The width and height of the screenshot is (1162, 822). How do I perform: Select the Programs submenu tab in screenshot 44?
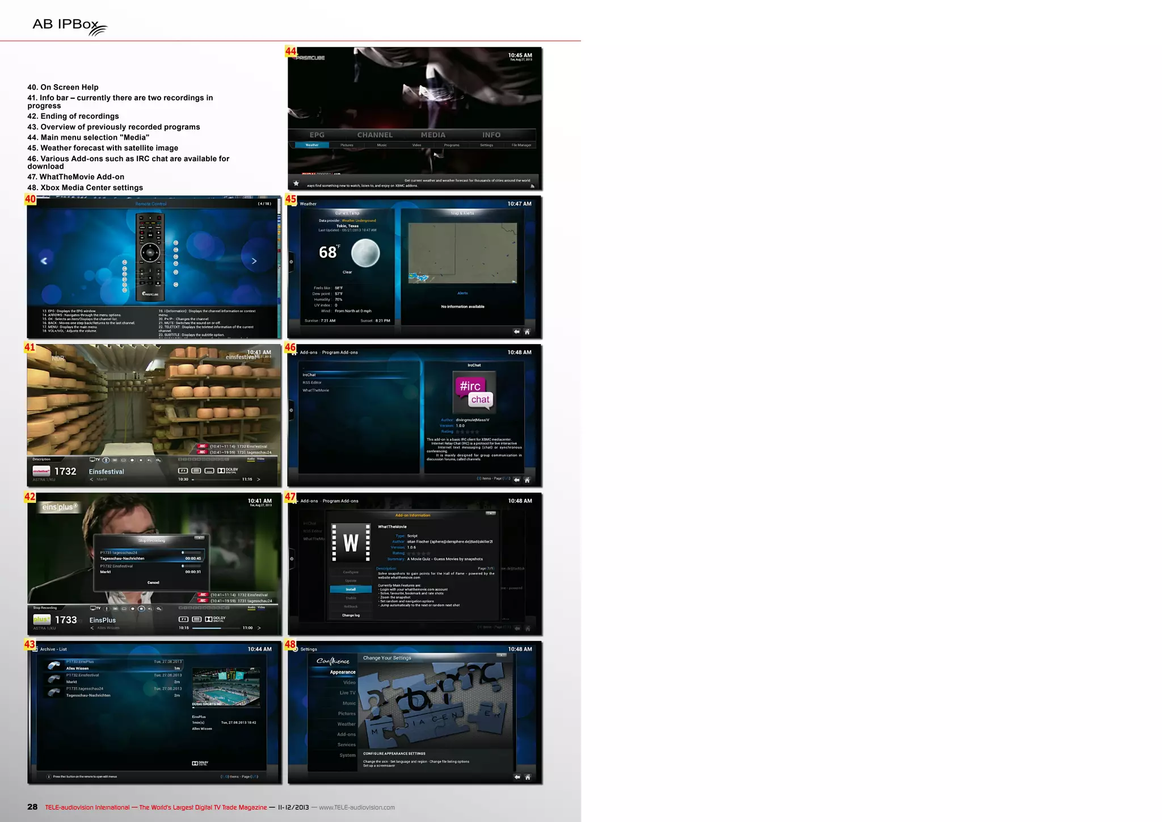pos(452,145)
